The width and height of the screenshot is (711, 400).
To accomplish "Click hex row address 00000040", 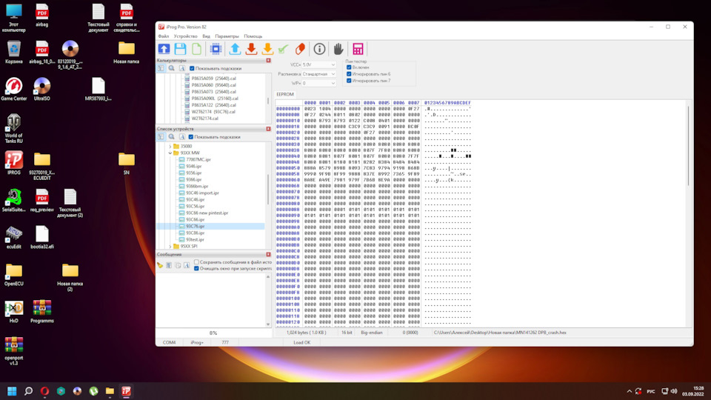I will [288, 156].
